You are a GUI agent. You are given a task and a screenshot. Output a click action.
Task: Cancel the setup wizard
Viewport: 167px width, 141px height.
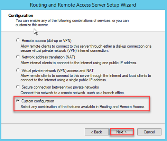pyautogui.click(x=149, y=132)
